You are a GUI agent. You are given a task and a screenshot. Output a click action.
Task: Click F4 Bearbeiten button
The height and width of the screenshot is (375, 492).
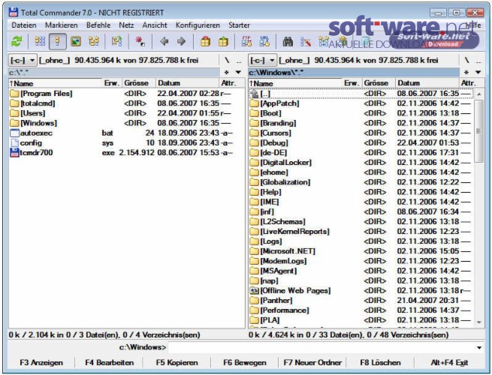click(x=109, y=362)
